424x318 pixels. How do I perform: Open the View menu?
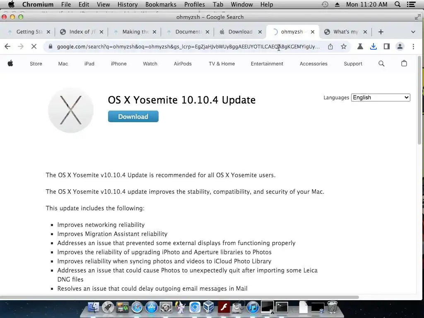click(103, 4)
